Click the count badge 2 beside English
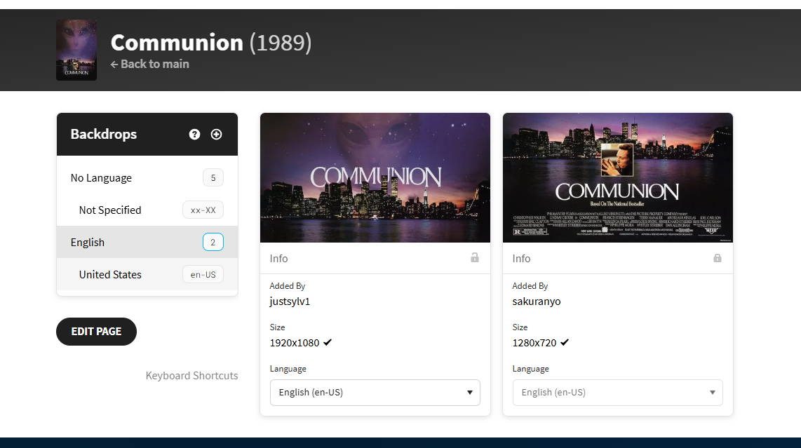The image size is (801, 448). pos(213,242)
